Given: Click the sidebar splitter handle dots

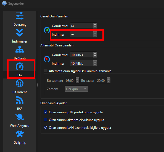Looking at the screenshot, I should (x=37, y=86).
